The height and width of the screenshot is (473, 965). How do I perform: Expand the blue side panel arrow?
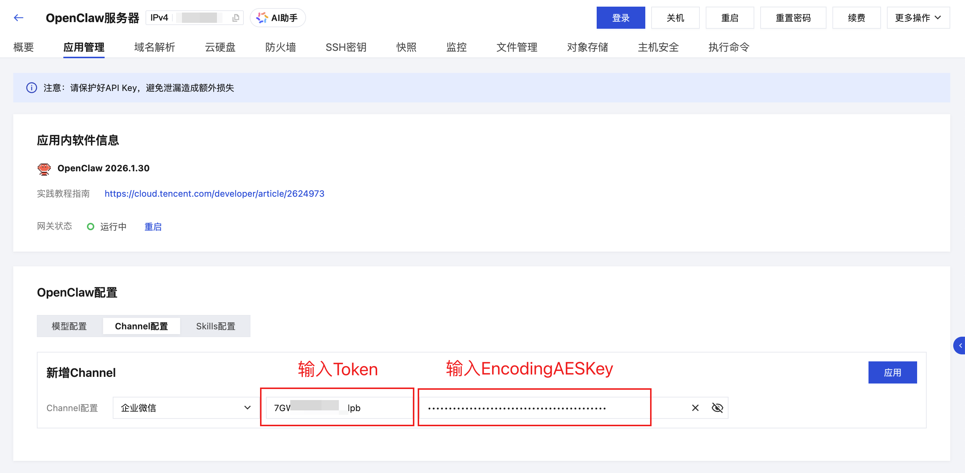960,346
